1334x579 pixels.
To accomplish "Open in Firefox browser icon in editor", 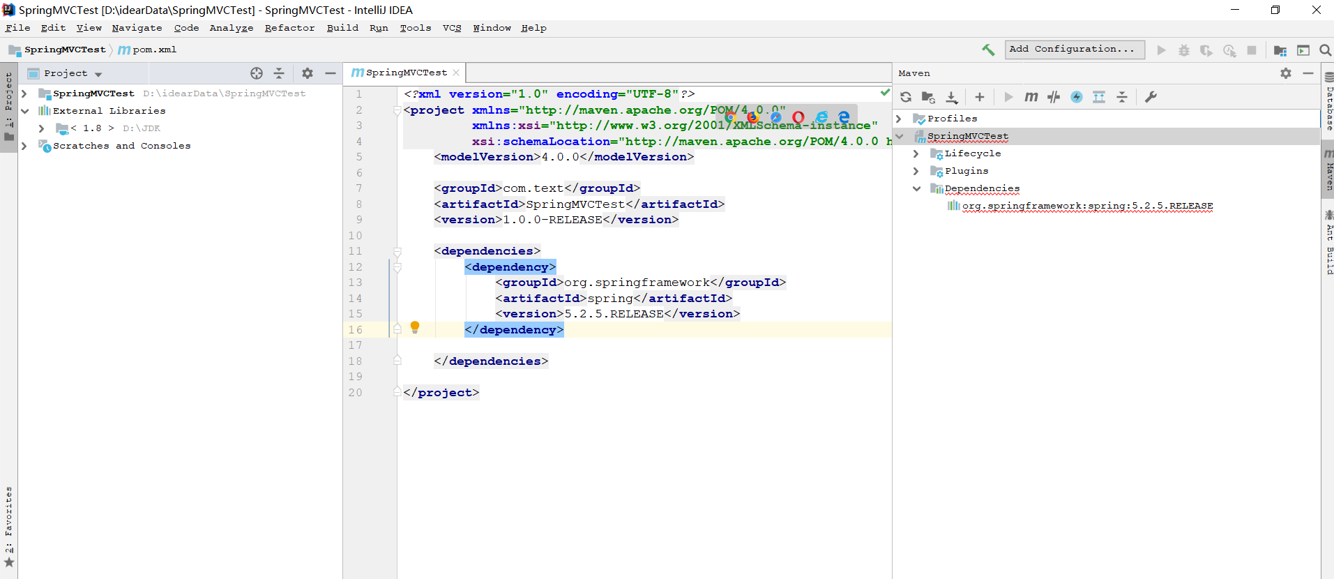I will 752,117.
